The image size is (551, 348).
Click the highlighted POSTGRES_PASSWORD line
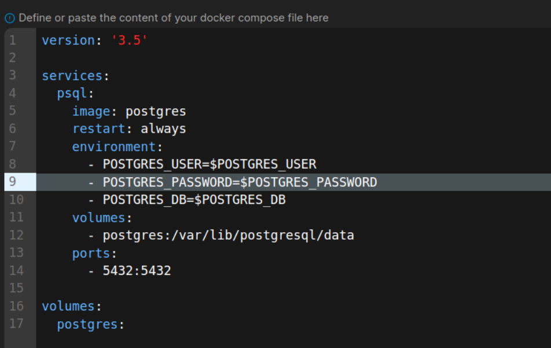240,182
